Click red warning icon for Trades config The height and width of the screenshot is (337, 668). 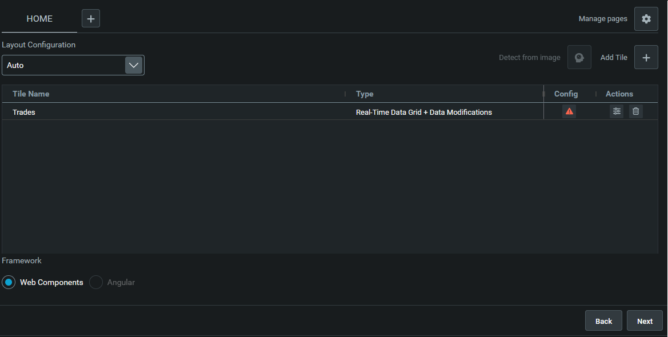tap(569, 111)
